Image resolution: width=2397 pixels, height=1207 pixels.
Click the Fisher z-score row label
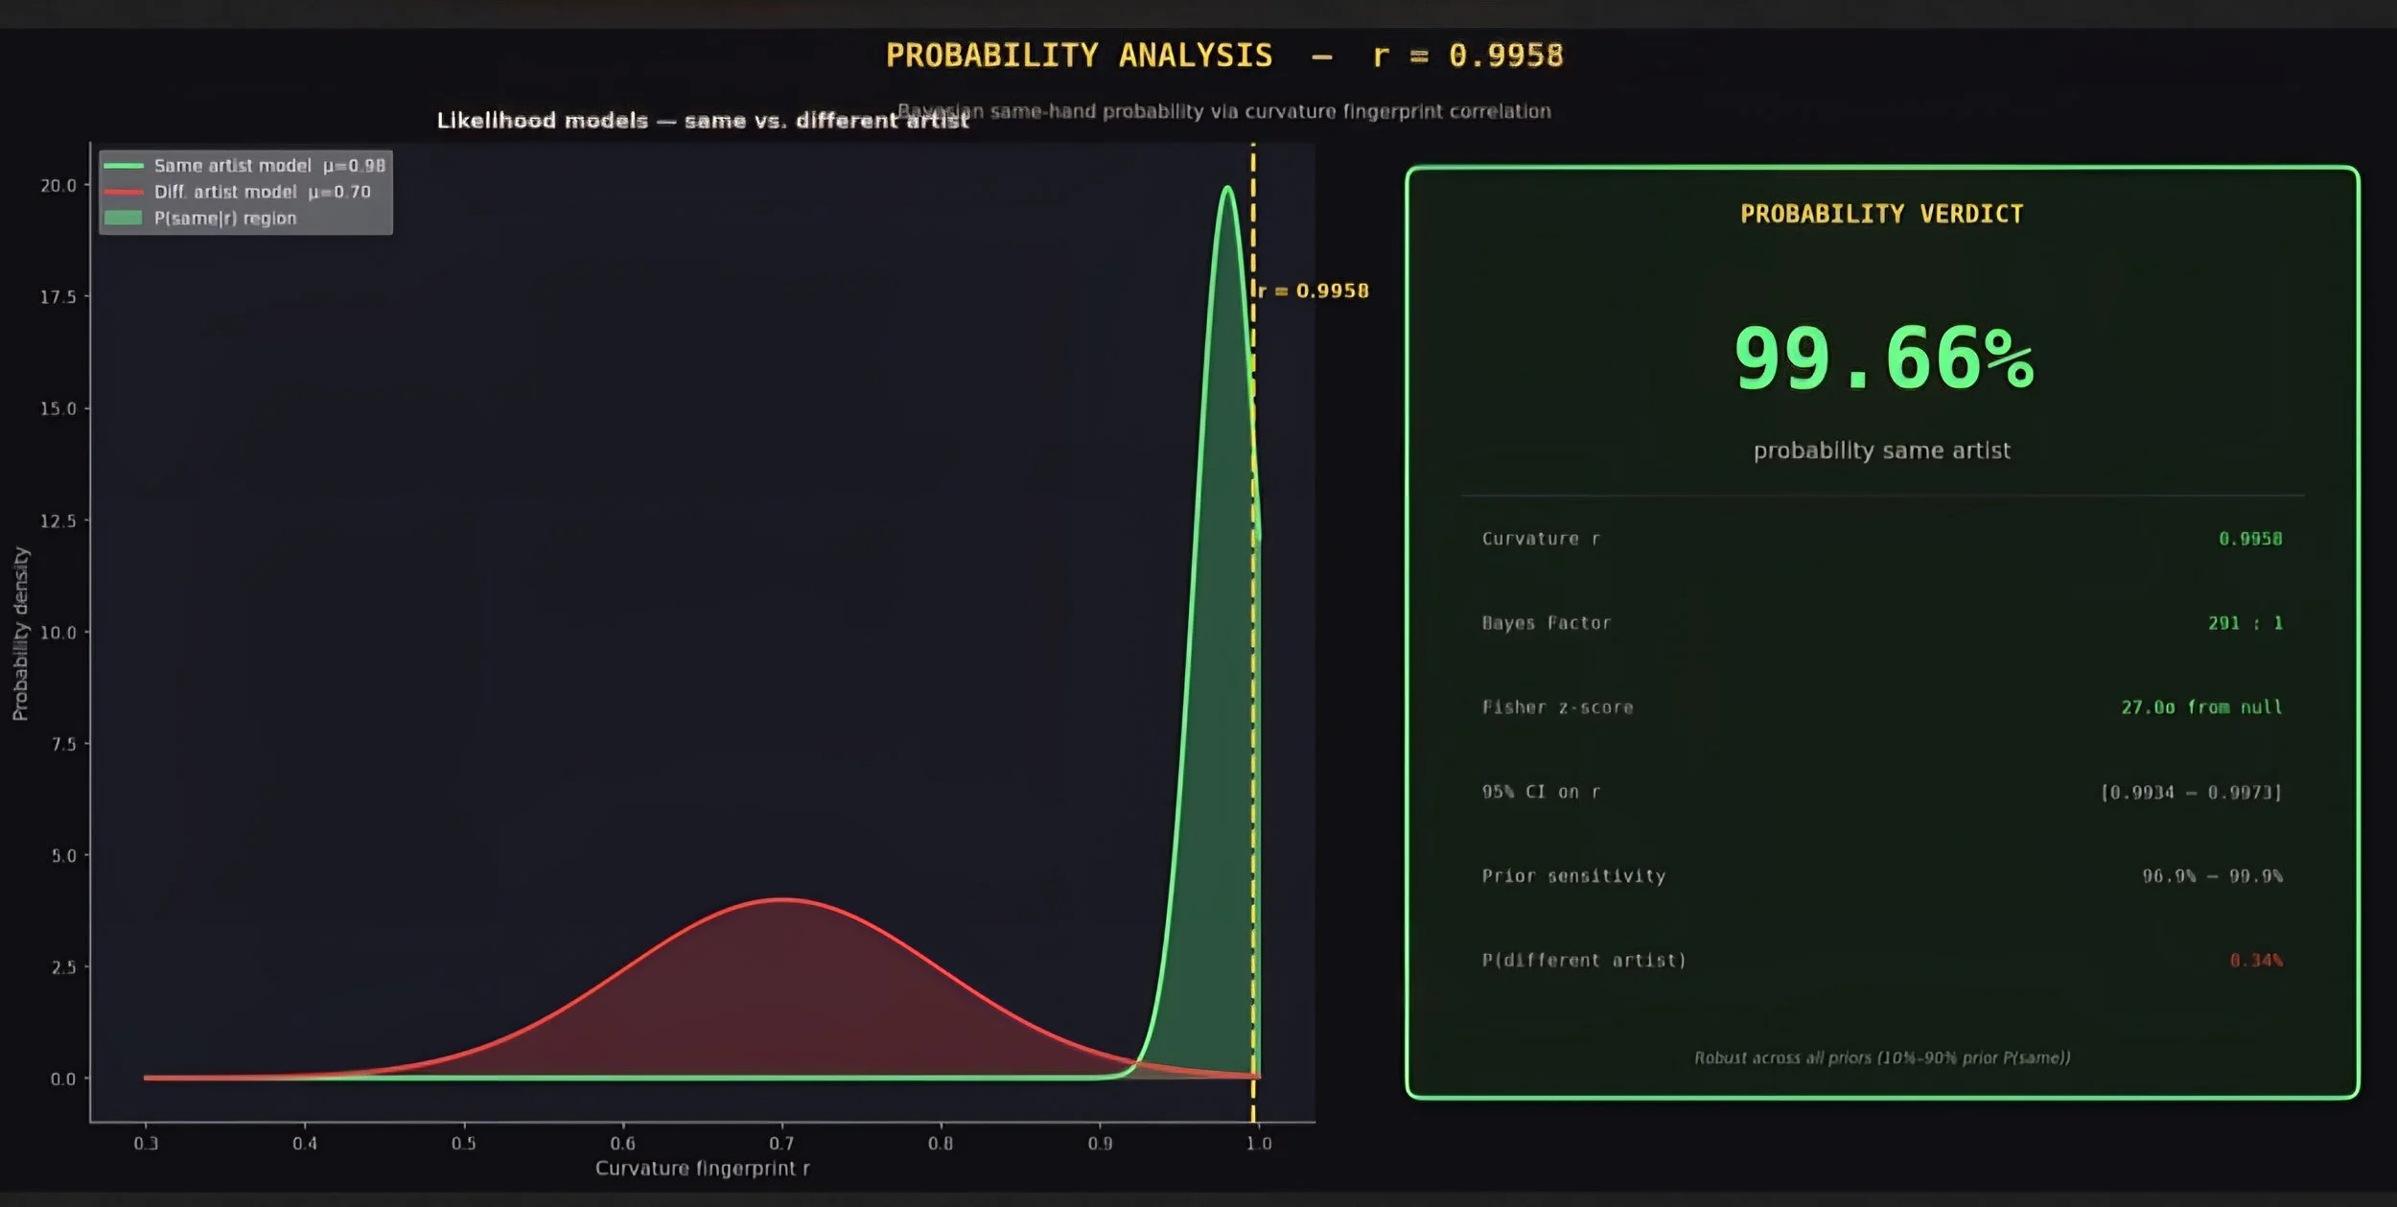click(1557, 708)
